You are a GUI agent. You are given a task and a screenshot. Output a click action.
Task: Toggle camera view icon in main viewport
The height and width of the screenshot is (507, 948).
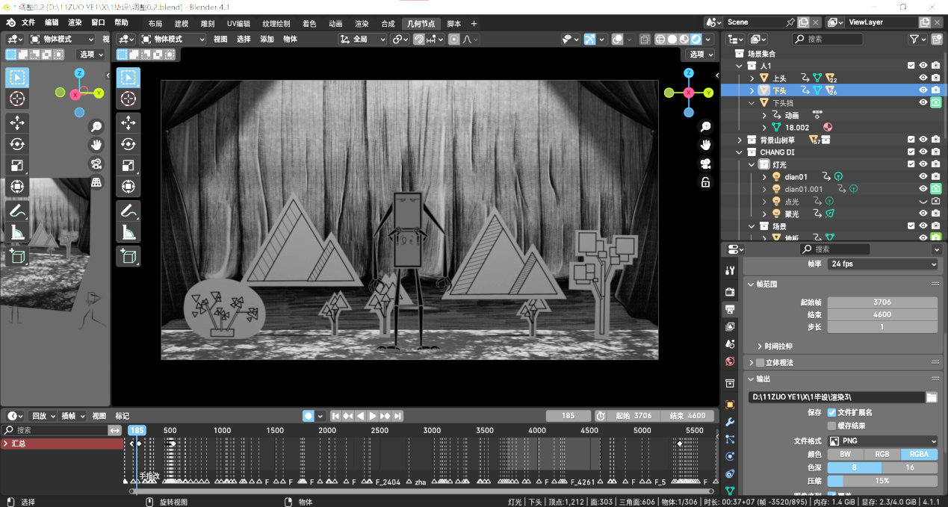pos(705,164)
